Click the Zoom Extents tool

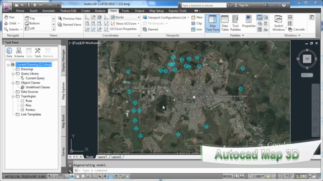tap(12, 29)
